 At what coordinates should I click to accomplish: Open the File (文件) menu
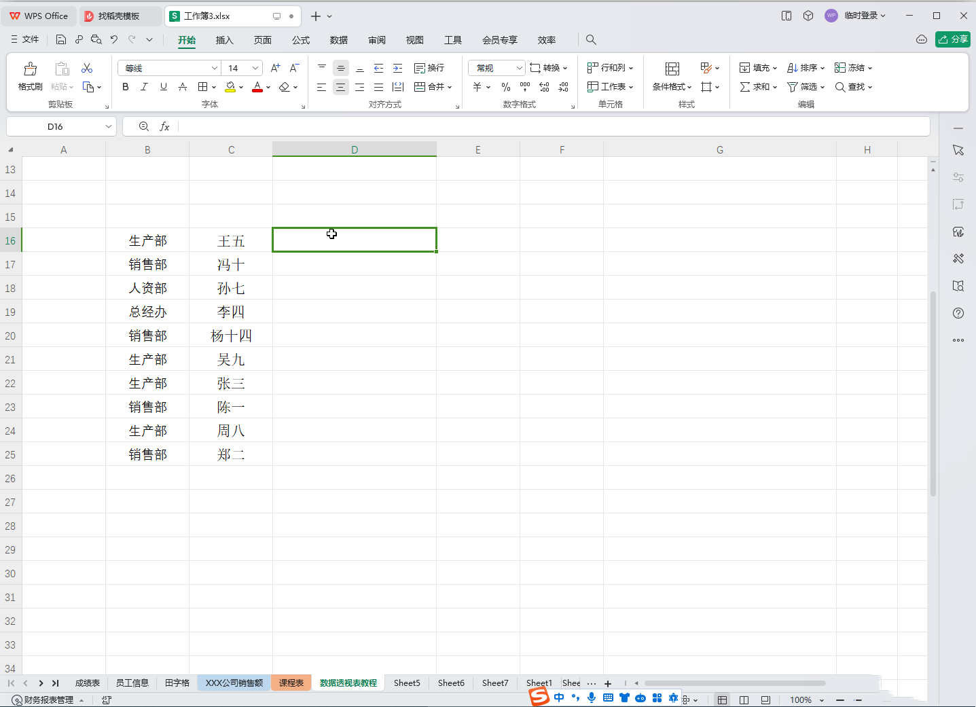[x=25, y=39]
